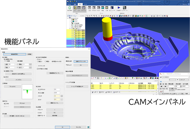Click the ダウンカット machining direction button
Viewport: 190px width, 129px height.
22,103
